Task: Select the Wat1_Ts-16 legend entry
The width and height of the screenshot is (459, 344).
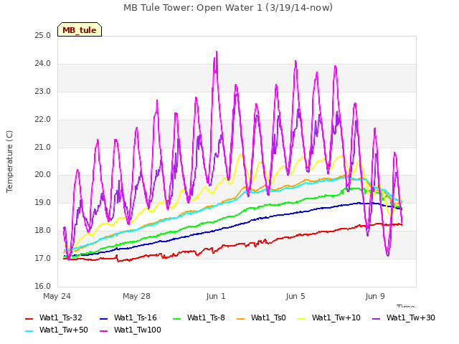Action: coord(128,317)
